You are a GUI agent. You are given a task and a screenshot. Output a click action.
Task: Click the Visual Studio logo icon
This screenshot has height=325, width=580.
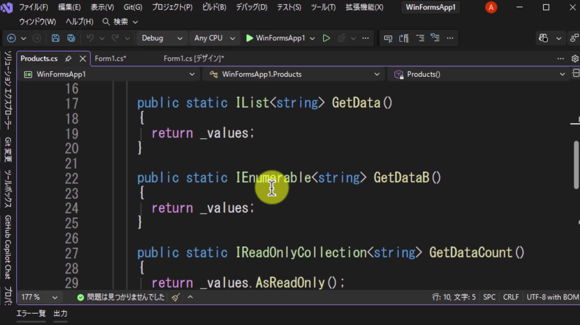pos(7,7)
